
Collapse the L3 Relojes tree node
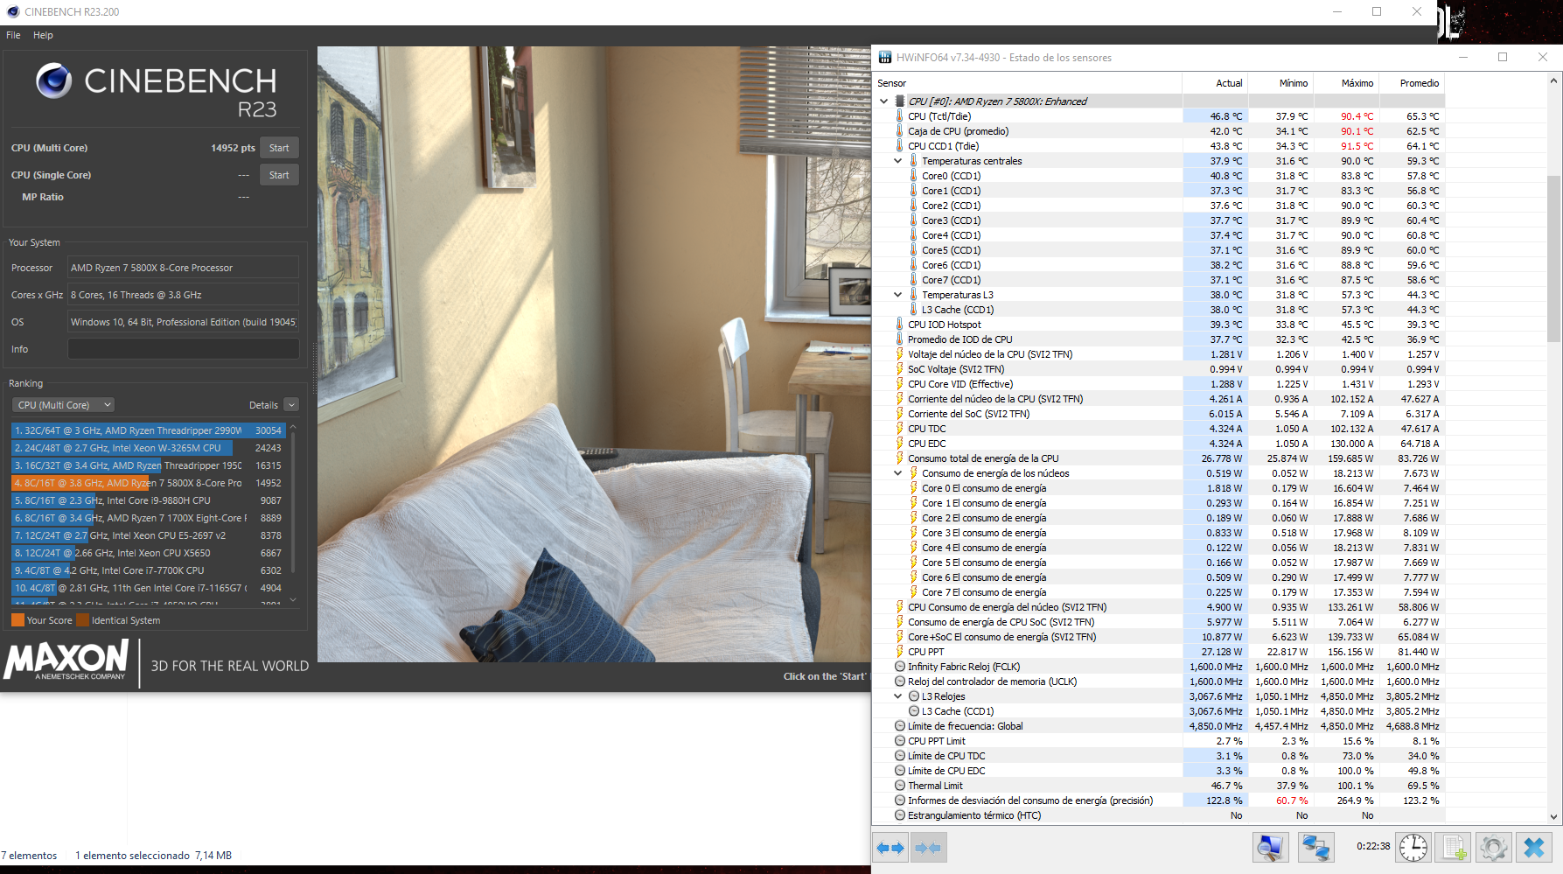[897, 696]
